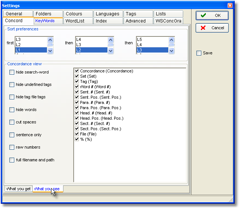The height and width of the screenshot is (209, 240).
Task: Toggle raw numbers checkbox
Action: click(12, 147)
